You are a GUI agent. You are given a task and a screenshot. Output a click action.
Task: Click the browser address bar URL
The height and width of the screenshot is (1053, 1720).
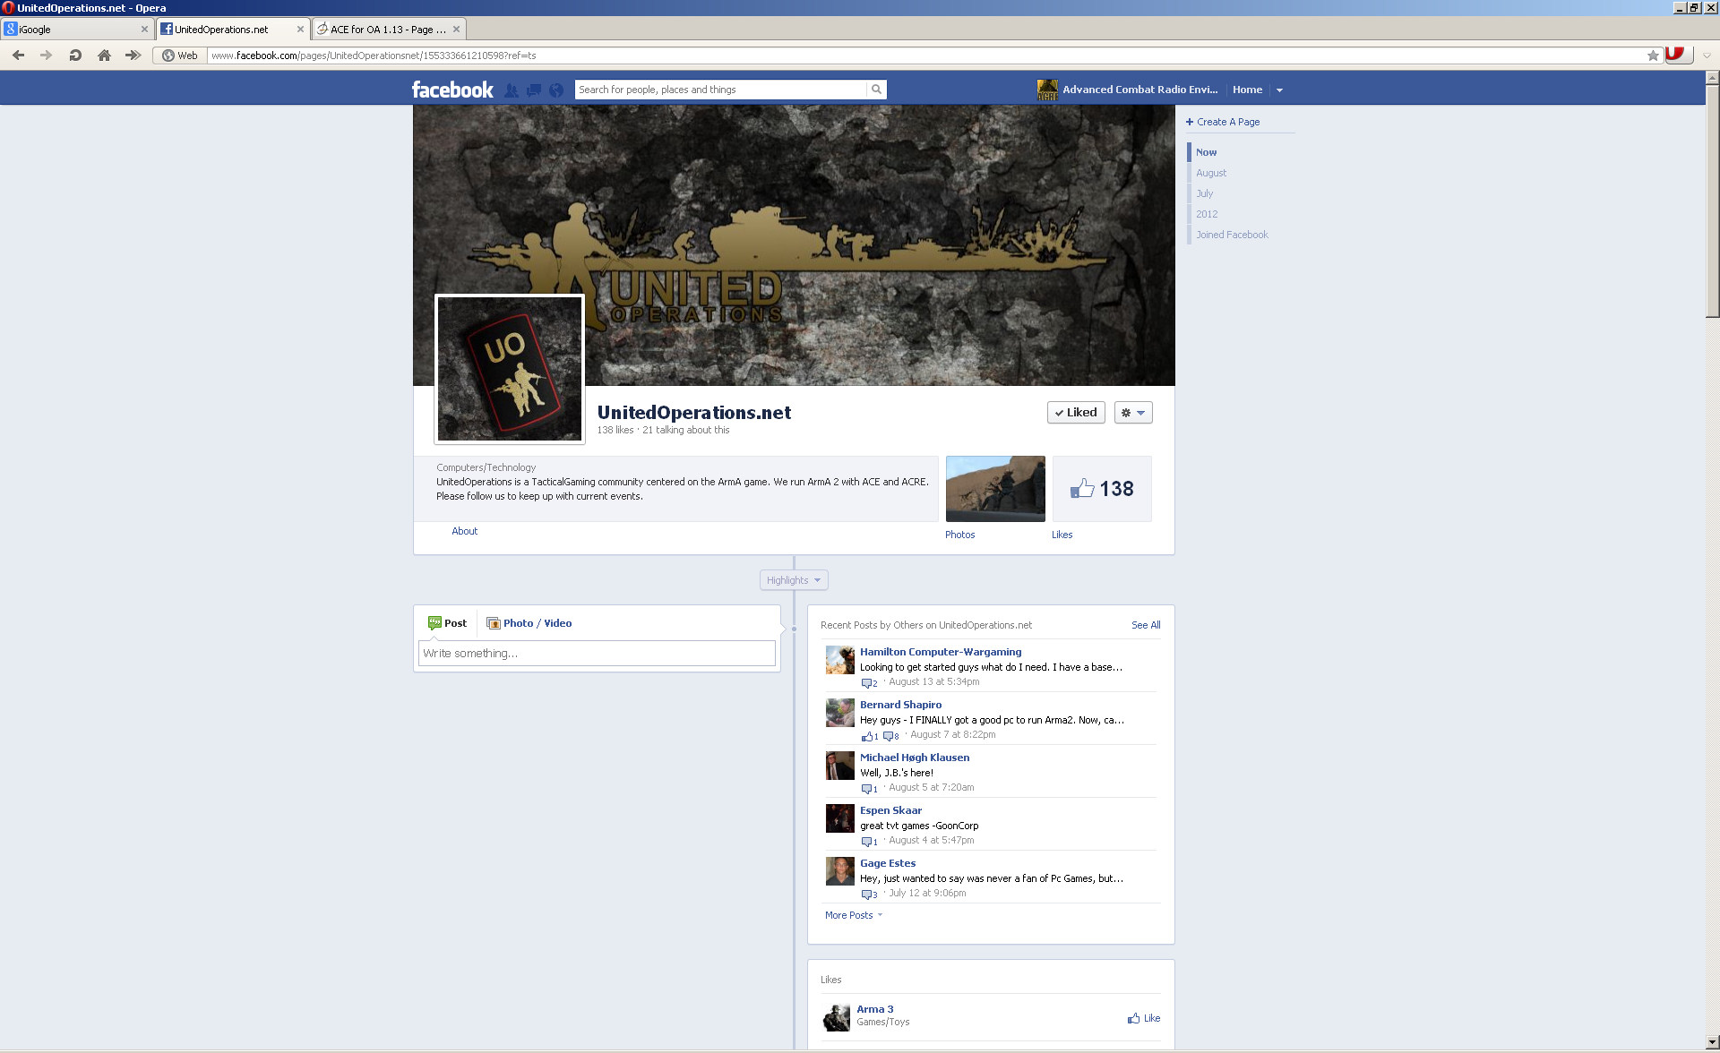926,56
